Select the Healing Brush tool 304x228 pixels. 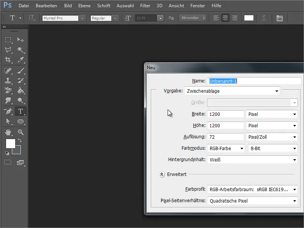[x=8, y=71]
